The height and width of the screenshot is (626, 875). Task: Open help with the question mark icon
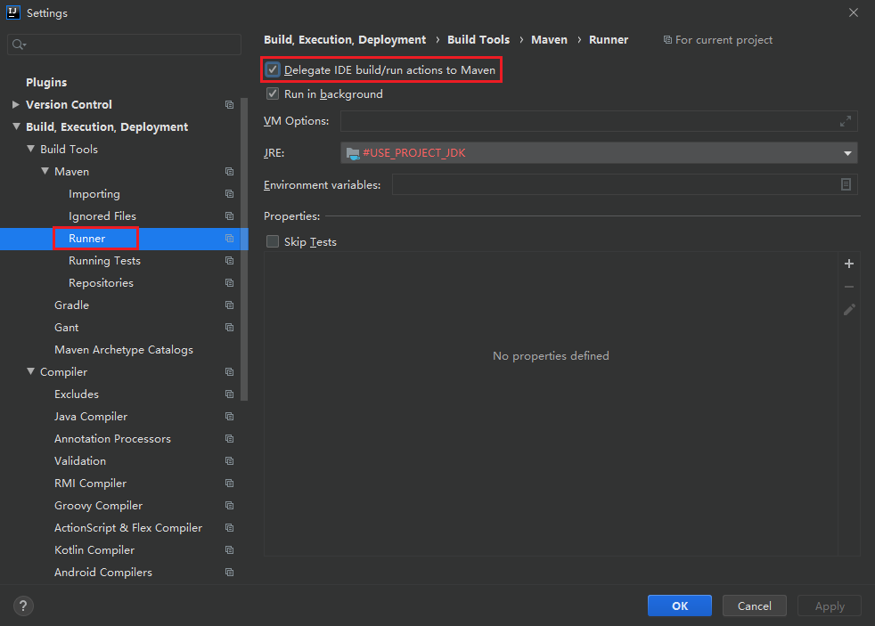[23, 606]
